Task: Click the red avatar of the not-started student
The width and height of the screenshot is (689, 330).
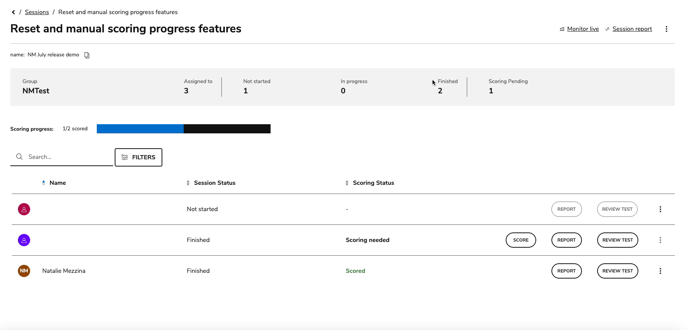Action: [24, 209]
